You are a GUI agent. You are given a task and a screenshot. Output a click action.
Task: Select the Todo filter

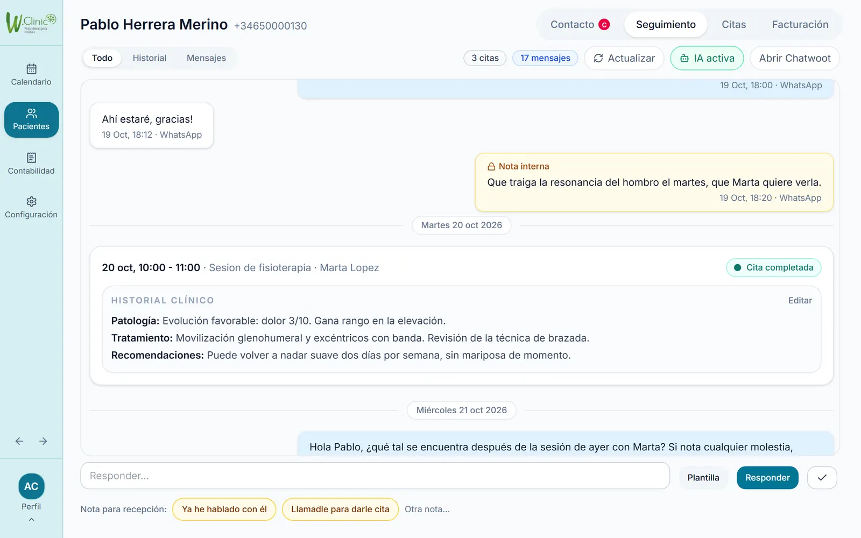tap(102, 58)
